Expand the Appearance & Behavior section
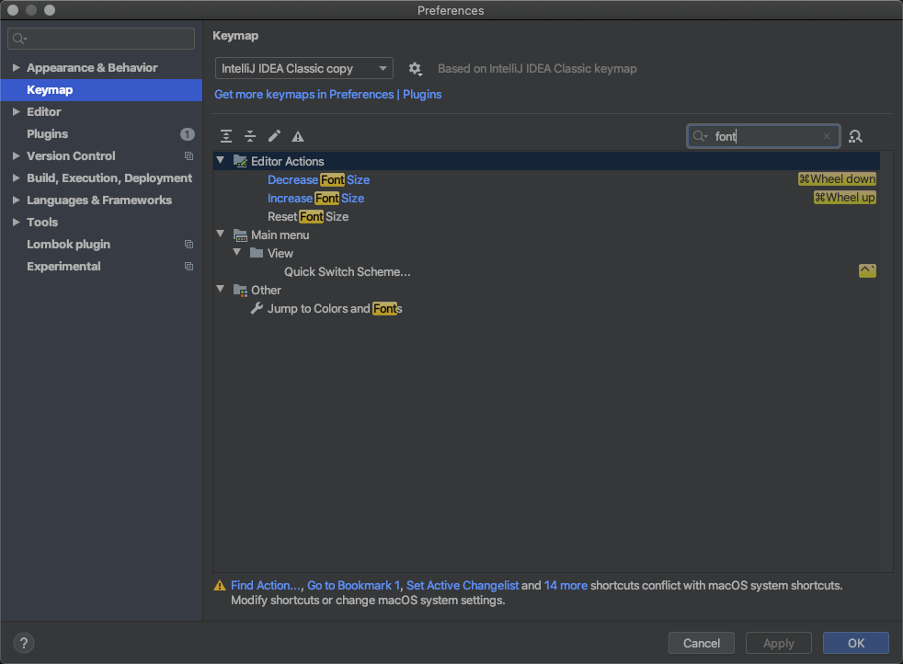This screenshot has width=903, height=664. 17,67
